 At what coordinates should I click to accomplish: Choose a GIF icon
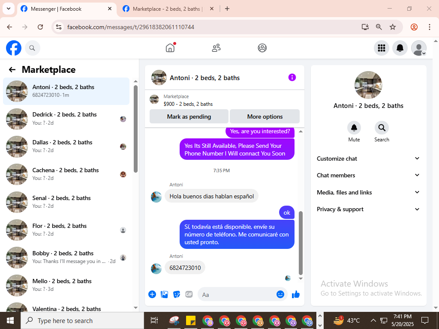coord(189,294)
